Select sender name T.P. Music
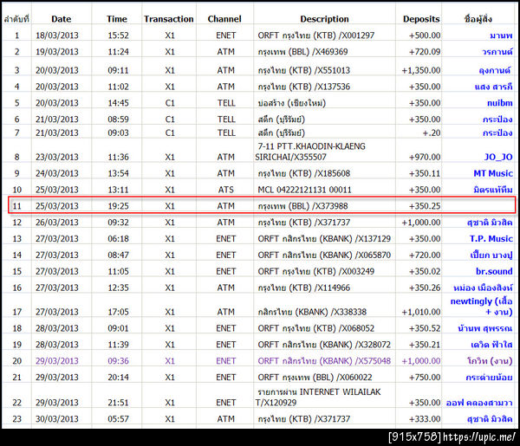The height and width of the screenshot is (446, 520). pyautogui.click(x=491, y=238)
